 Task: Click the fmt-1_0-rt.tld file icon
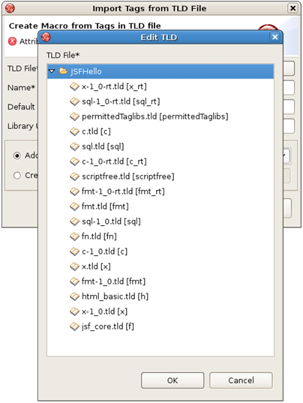tap(74, 191)
